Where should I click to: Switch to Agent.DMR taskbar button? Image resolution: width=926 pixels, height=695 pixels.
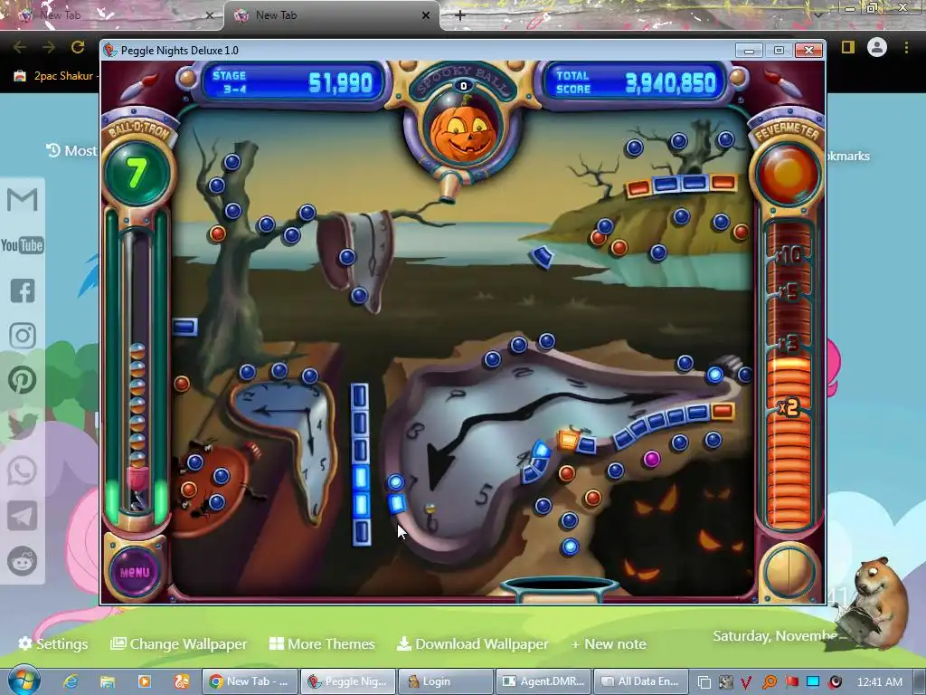click(543, 681)
